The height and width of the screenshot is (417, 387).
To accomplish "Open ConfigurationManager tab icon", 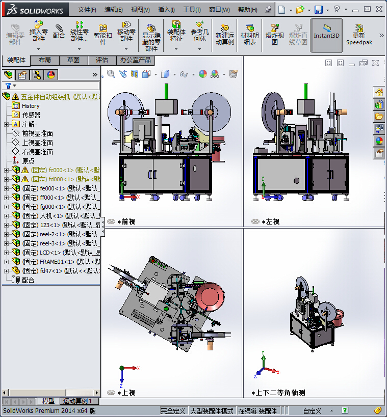I will 37,75.
